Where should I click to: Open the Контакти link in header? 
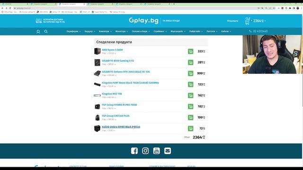[232, 21]
